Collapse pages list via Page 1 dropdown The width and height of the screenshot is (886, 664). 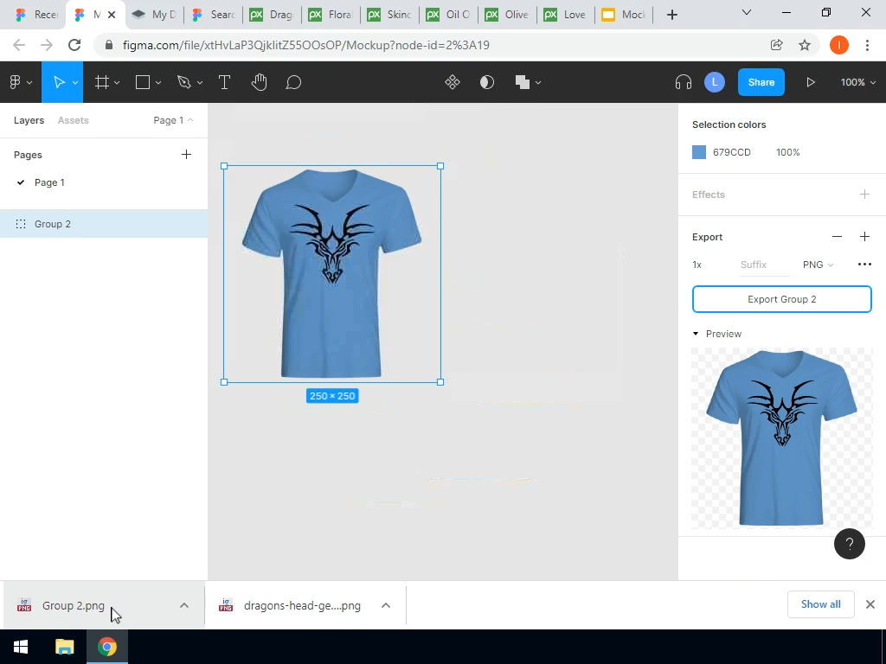click(x=173, y=120)
